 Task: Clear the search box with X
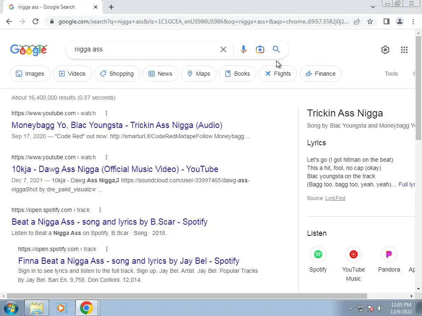(x=223, y=49)
